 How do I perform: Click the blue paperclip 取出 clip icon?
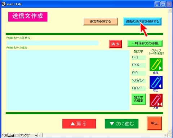(x=156, y=82)
